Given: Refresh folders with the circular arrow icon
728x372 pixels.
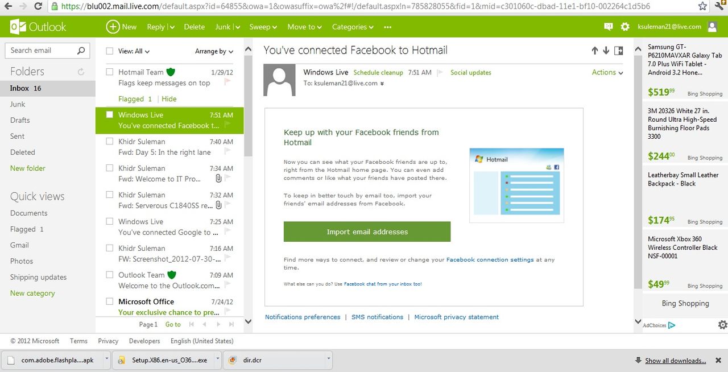Looking at the screenshot, I should (81, 72).
